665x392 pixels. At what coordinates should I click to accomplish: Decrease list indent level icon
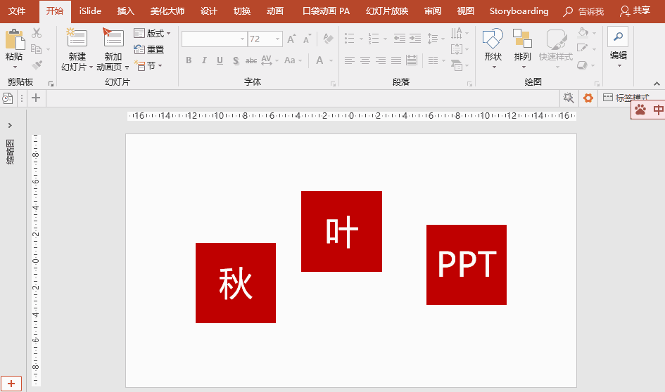(x=400, y=39)
